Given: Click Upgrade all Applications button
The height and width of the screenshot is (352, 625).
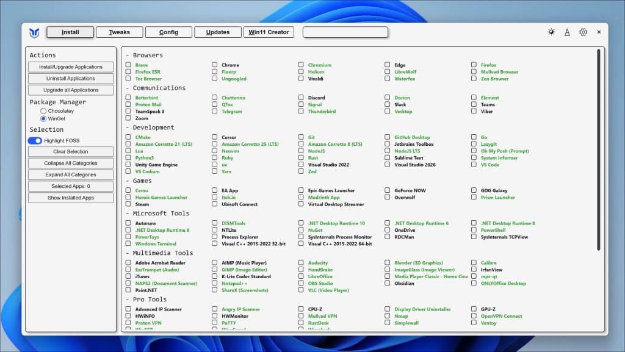Looking at the screenshot, I should [71, 90].
